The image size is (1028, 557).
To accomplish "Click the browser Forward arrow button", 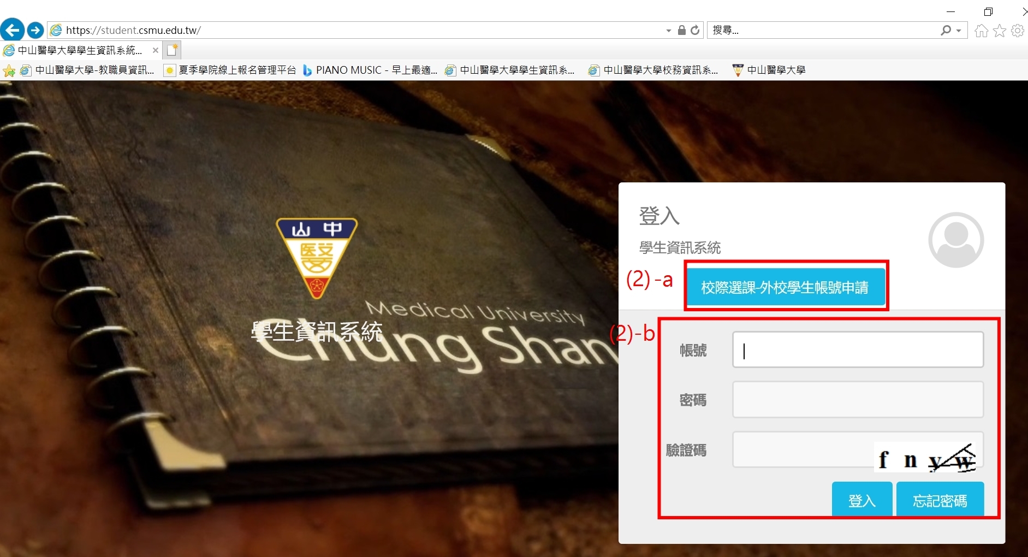I will click(x=35, y=30).
